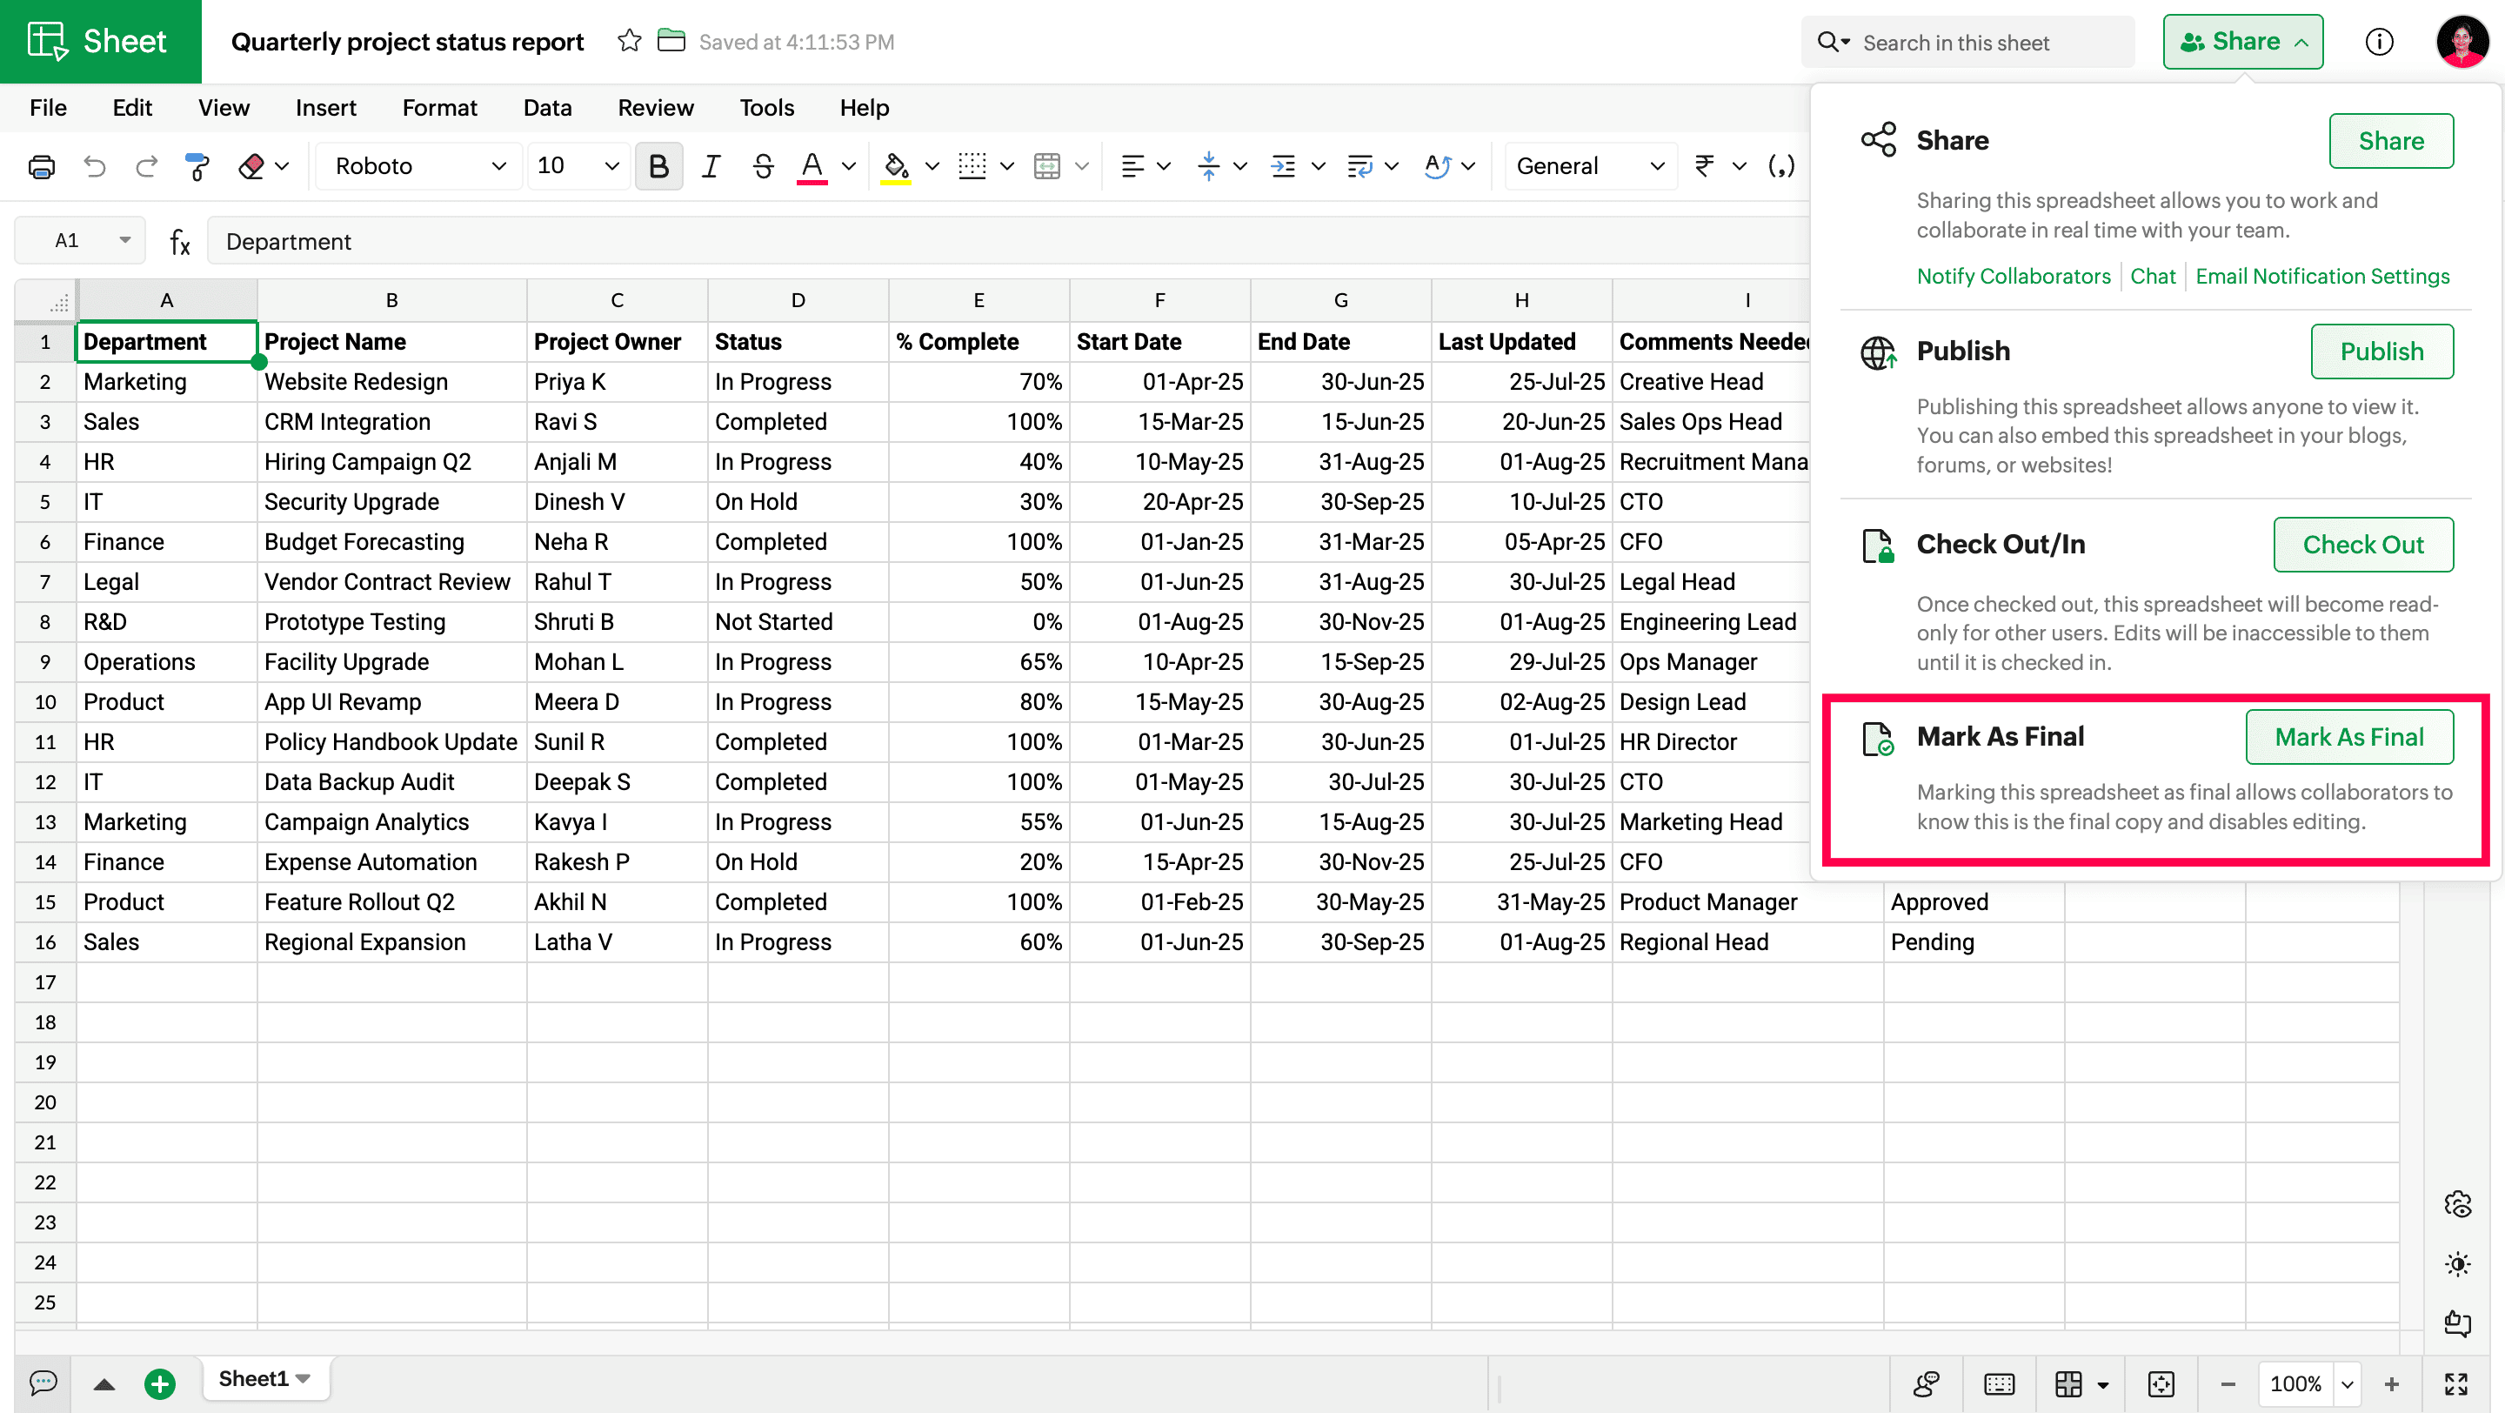Apply strikethrough formatting
Image resolution: width=2505 pixels, height=1413 pixels.
click(763, 166)
